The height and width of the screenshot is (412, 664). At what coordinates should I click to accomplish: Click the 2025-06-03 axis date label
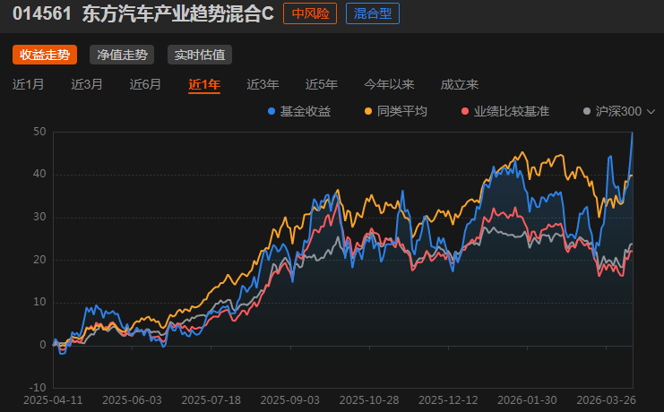coord(132,400)
